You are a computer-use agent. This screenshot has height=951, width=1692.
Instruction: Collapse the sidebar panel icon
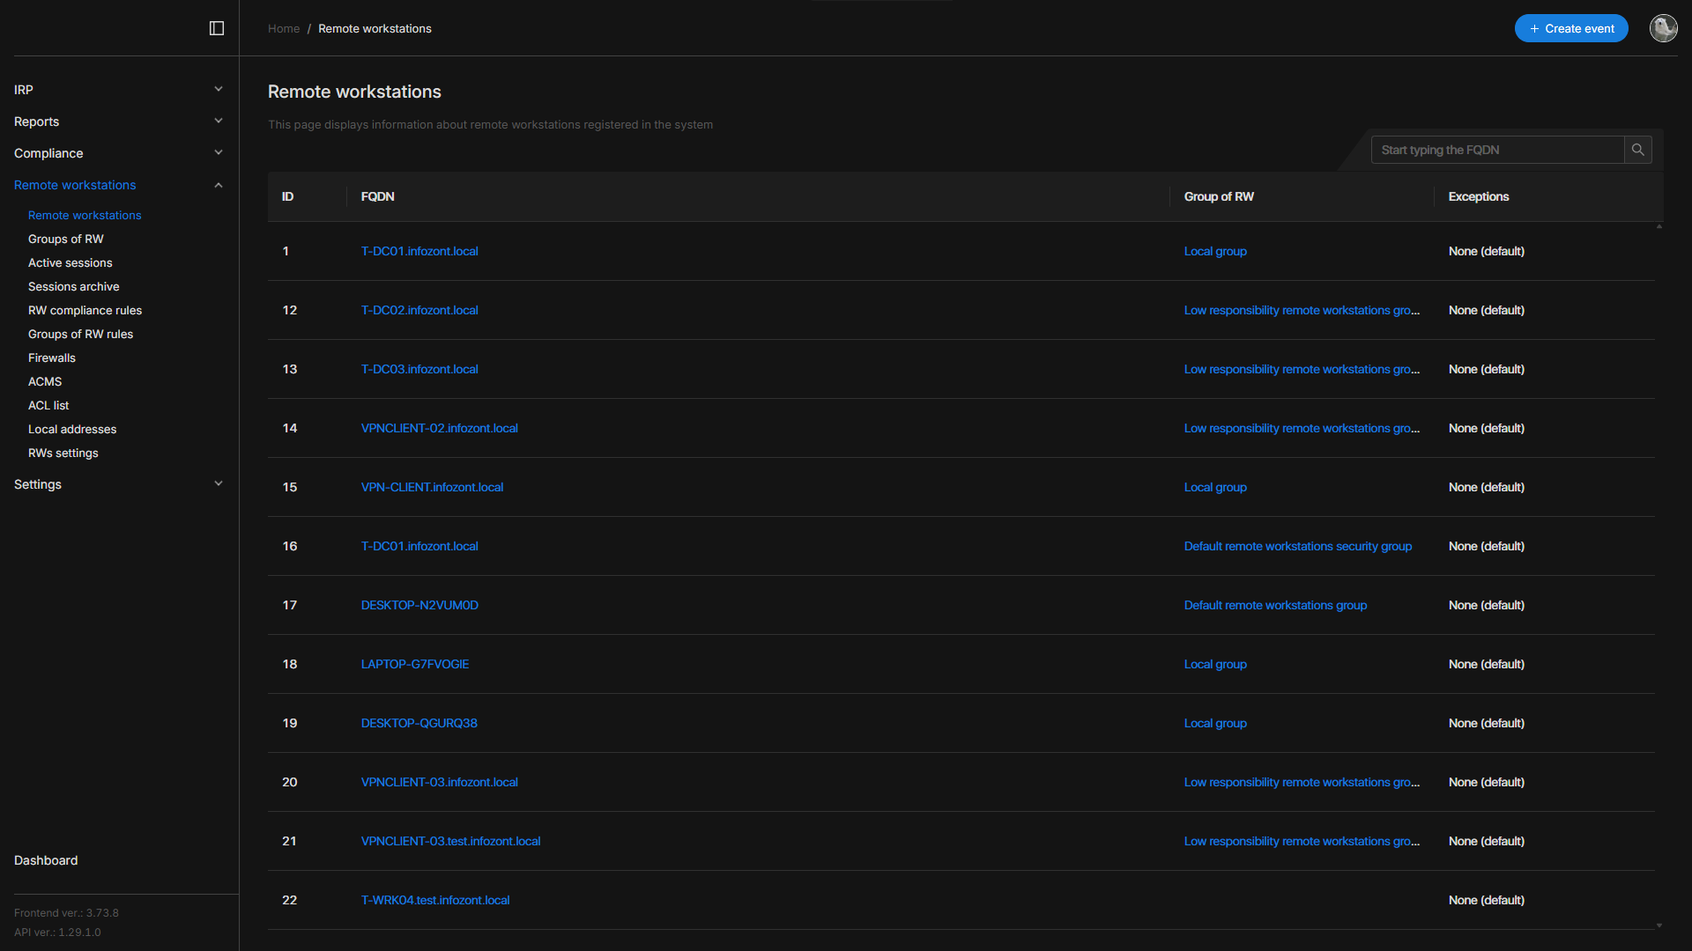pyautogui.click(x=217, y=28)
